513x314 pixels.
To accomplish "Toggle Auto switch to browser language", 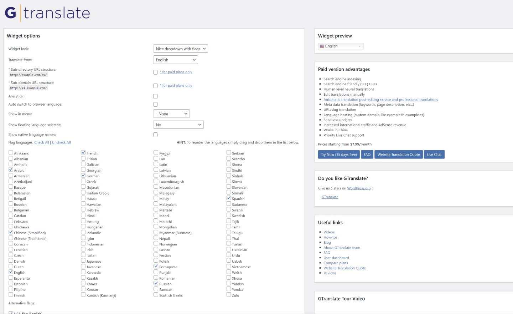I will [155, 105].
